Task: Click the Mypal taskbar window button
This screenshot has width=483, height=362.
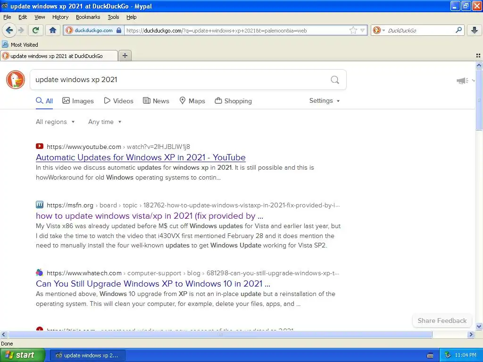Action: click(87, 355)
